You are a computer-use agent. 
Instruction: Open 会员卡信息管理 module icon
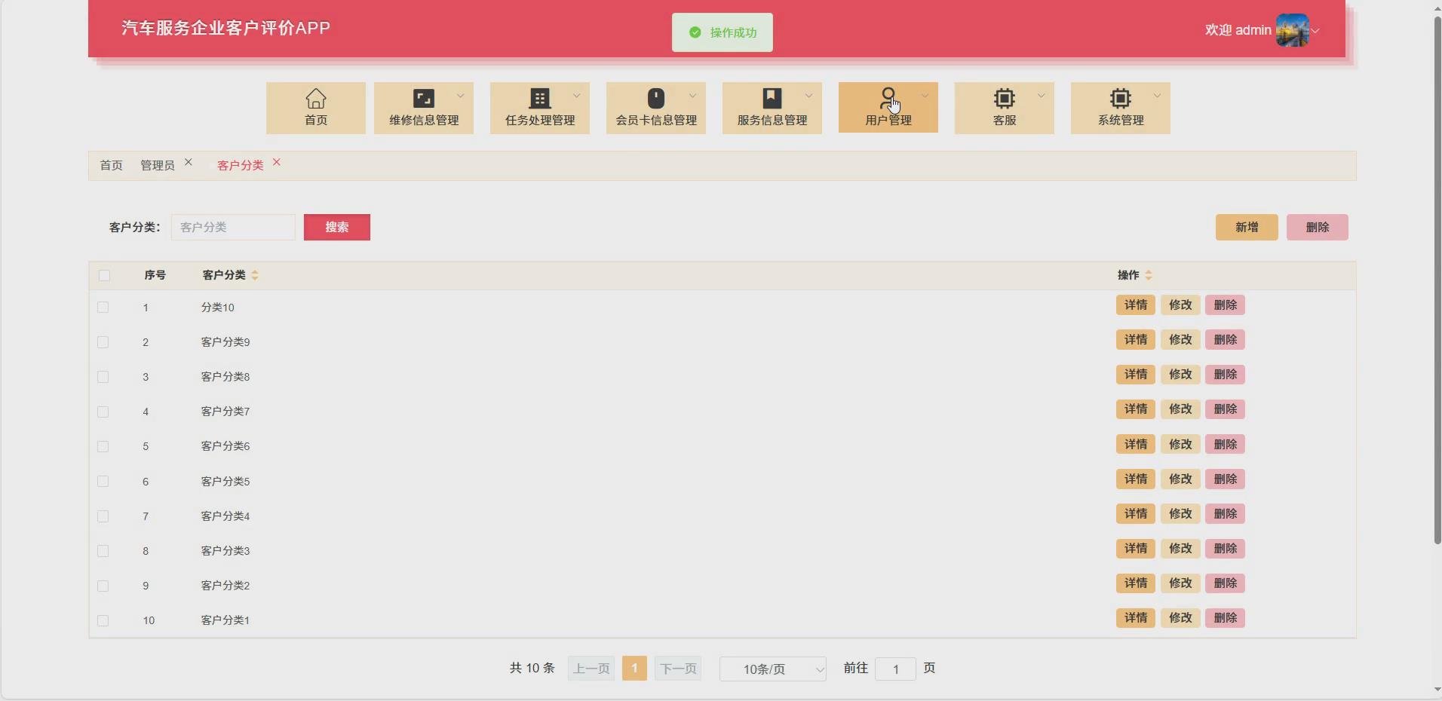pos(655,98)
